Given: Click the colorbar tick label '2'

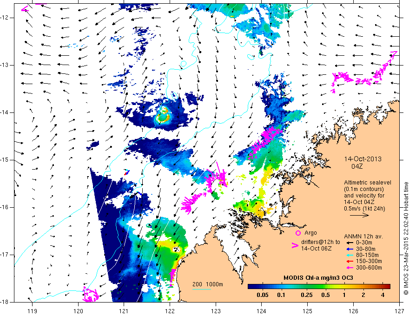Looking at the screenshot, I should tap(363, 295).
